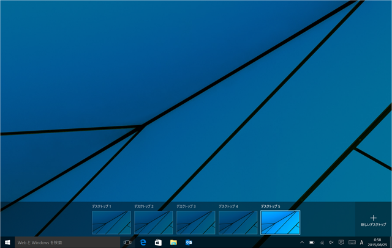Open File Explorer from the taskbar

(173, 243)
